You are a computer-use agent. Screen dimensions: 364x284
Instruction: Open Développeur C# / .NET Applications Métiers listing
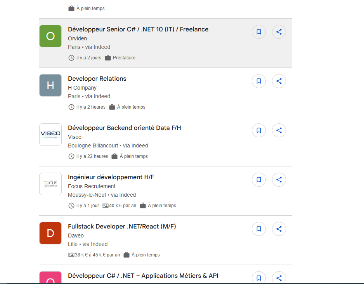[143, 275]
